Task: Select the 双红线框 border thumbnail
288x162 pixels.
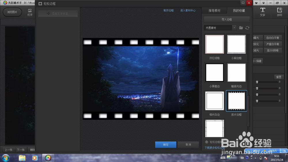Action: click(215, 44)
